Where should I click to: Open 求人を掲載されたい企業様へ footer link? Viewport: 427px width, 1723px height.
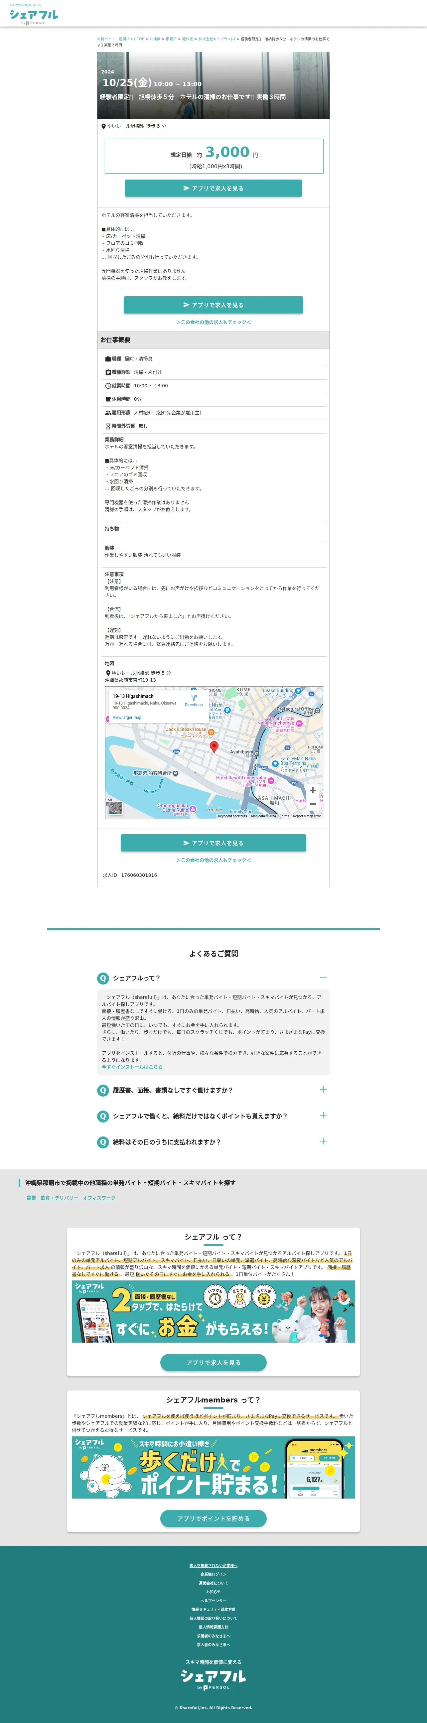(x=213, y=1566)
